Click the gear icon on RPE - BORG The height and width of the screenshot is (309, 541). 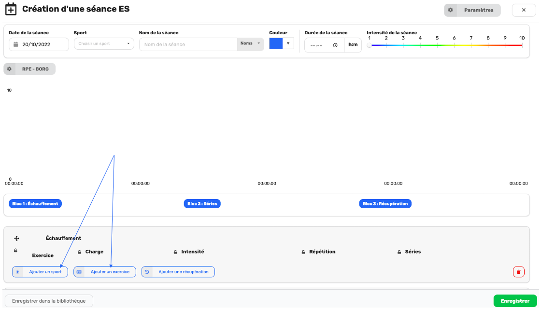click(x=9, y=69)
